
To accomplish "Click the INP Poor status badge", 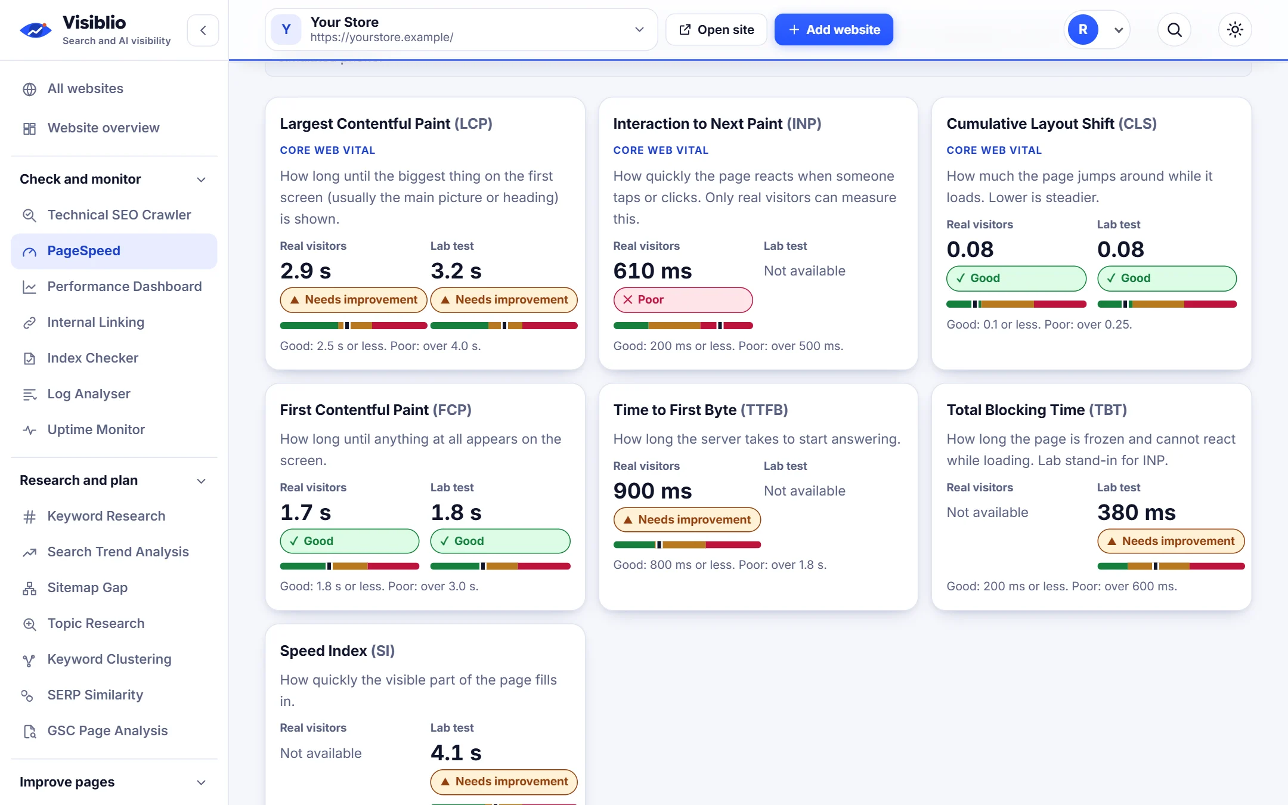I will point(683,300).
